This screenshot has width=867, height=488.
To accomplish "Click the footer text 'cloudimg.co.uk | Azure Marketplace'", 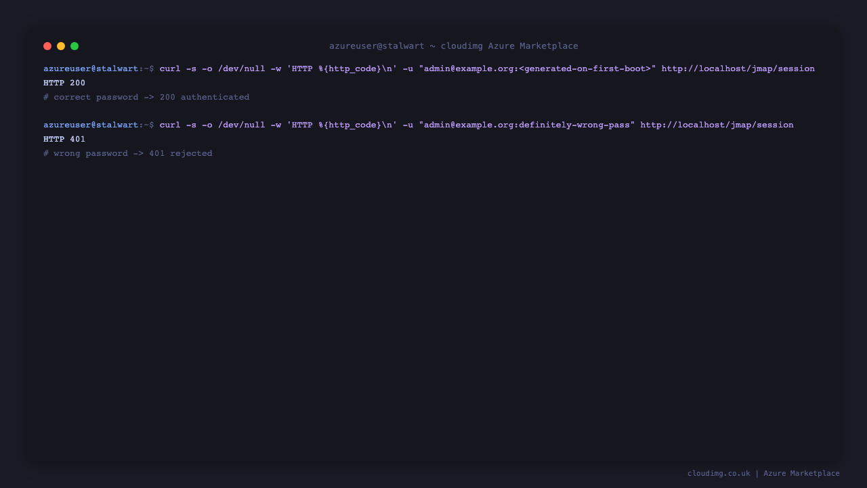I will point(763,473).
